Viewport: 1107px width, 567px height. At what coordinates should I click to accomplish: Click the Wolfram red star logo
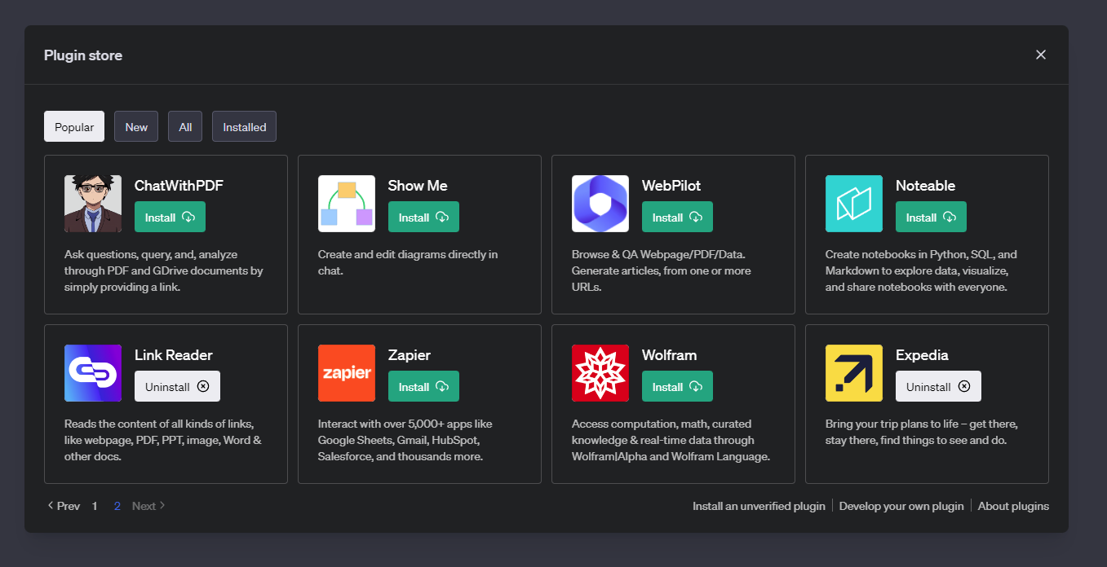click(600, 373)
